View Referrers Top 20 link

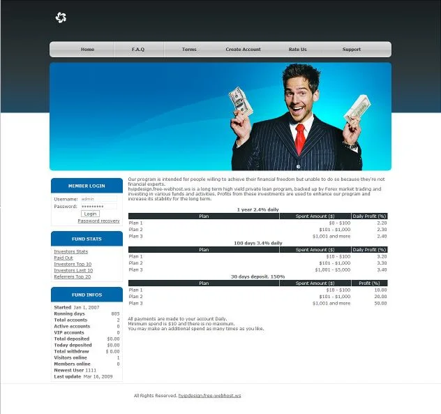[x=73, y=276]
